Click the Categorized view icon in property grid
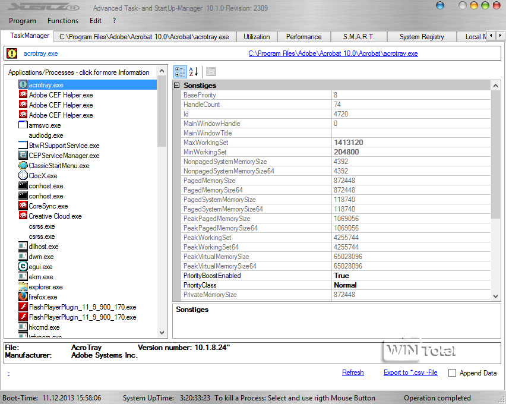Image resolution: width=506 pixels, height=404 pixels. (179, 72)
